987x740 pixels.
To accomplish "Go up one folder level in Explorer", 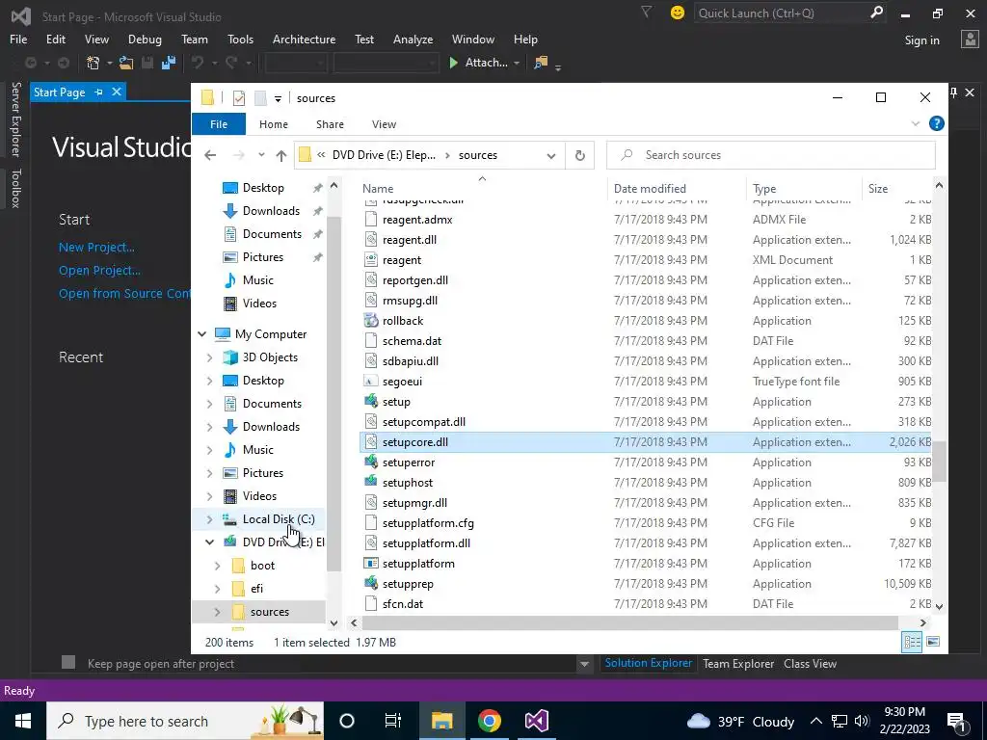I will click(280, 155).
